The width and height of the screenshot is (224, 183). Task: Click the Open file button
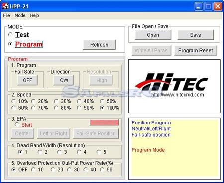point(153,35)
